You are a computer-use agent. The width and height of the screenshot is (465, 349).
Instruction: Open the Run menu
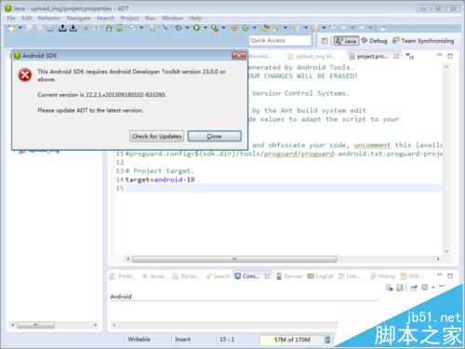[x=150, y=18]
